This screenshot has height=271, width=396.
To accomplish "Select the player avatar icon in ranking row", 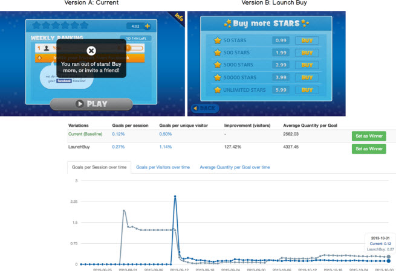I will [47, 48].
